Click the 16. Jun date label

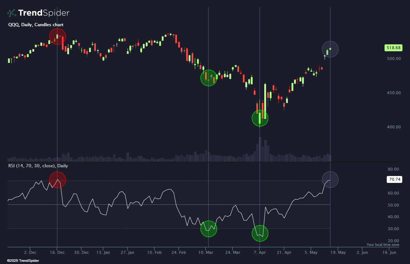(389, 252)
